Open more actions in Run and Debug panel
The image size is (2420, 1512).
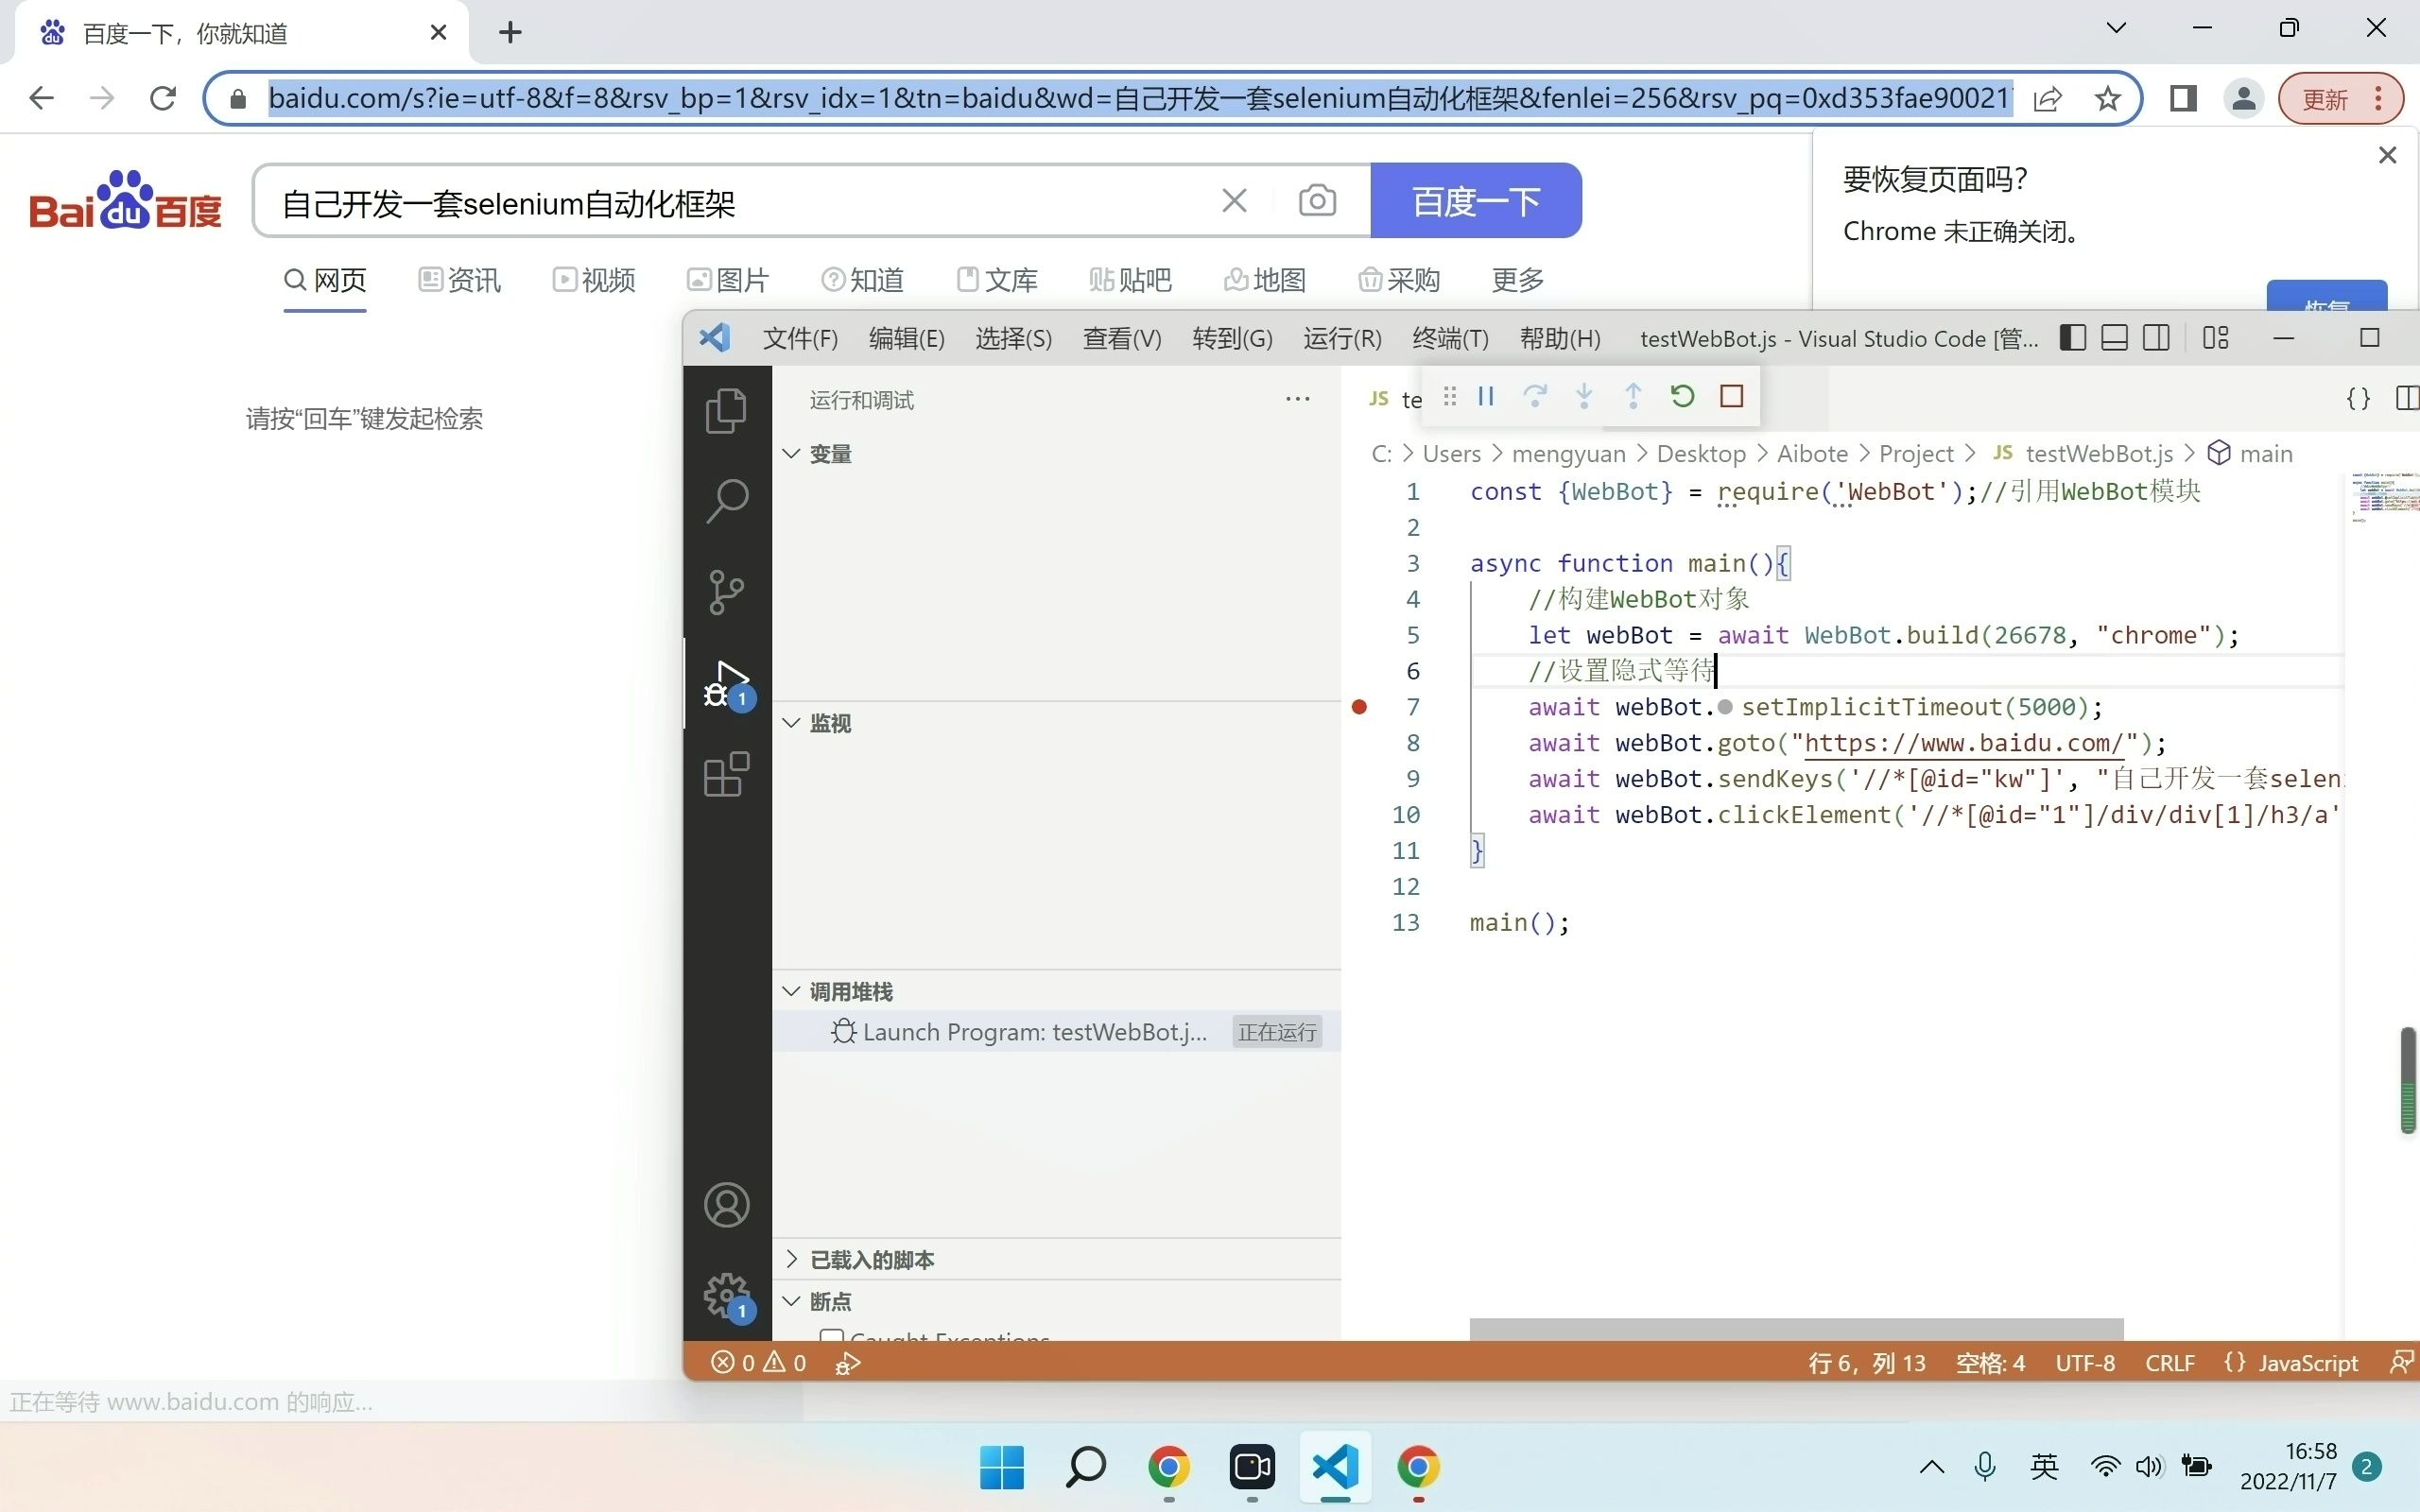pos(1297,399)
